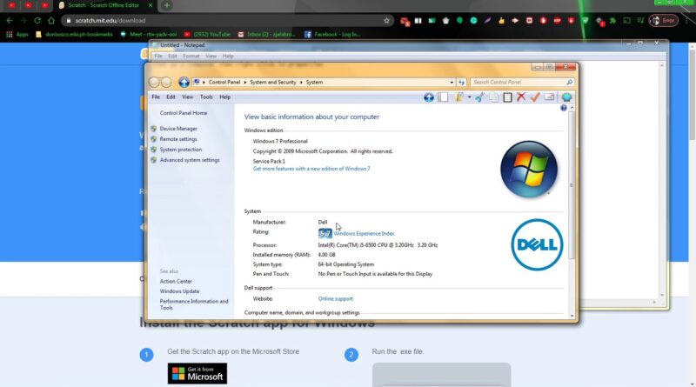
Task: Open the AdBlock Plus extension icon
Action: click(x=557, y=20)
